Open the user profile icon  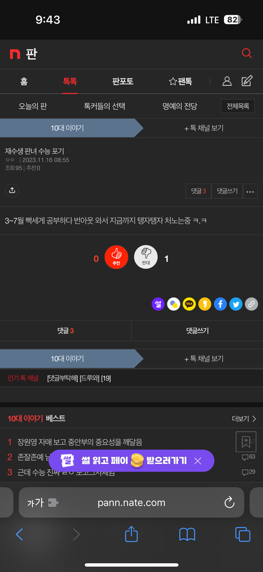coord(227,81)
